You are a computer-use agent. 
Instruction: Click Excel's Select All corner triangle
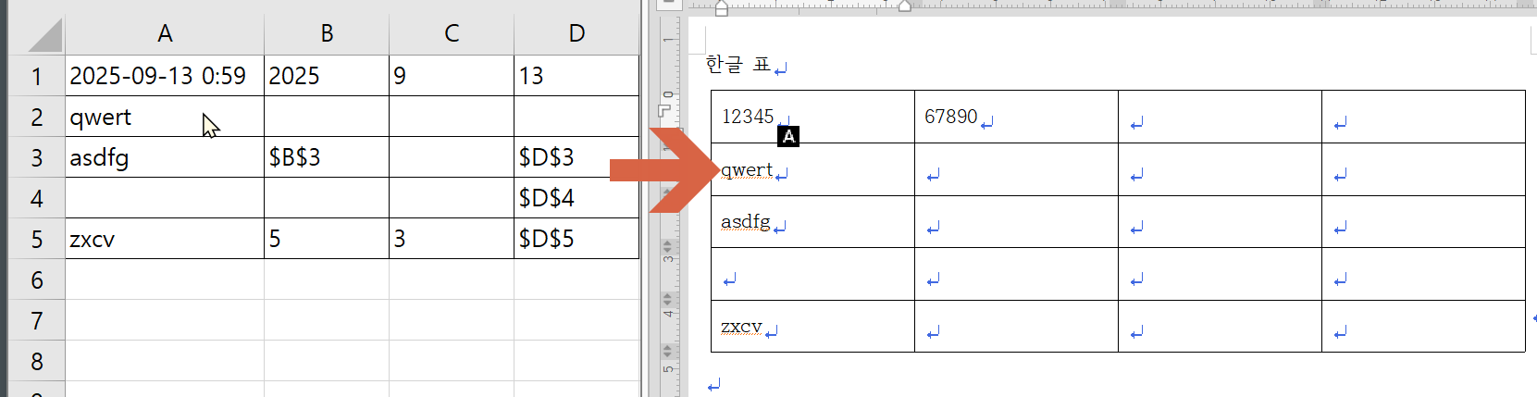click(44, 34)
